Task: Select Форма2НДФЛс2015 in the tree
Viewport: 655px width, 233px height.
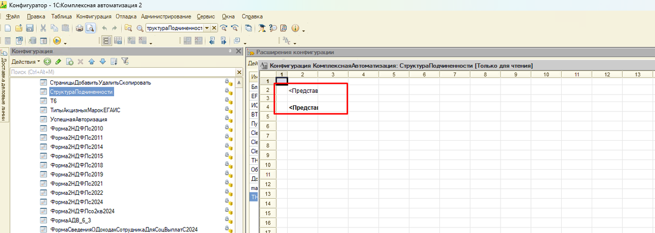Action: (x=76, y=156)
